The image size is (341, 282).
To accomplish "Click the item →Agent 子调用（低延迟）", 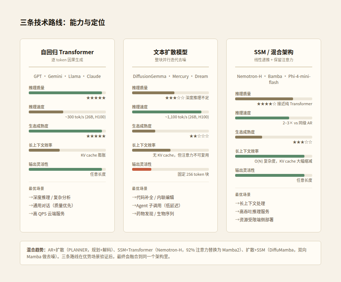I will (156, 205).
